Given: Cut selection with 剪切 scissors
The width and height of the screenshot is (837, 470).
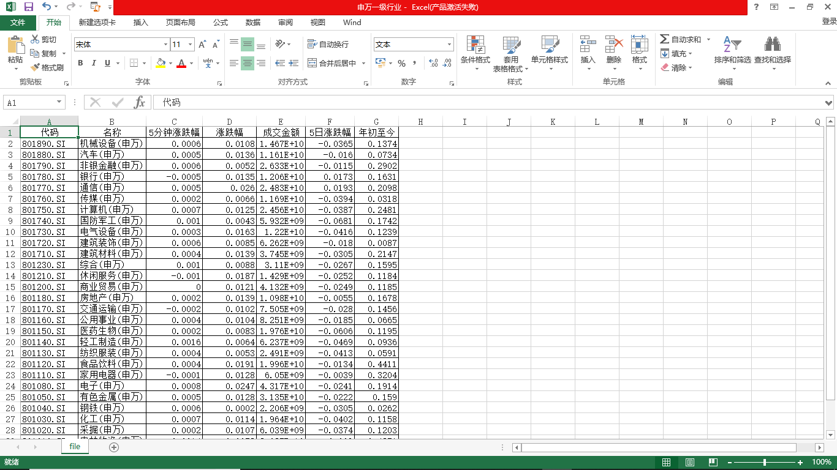Looking at the screenshot, I should [x=43, y=40].
